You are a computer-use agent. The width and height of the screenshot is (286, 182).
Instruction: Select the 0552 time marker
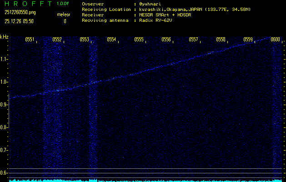(x=57, y=40)
